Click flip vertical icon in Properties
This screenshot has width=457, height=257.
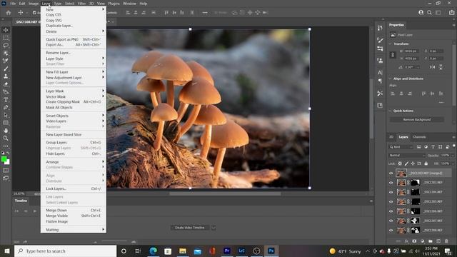(x=441, y=67)
